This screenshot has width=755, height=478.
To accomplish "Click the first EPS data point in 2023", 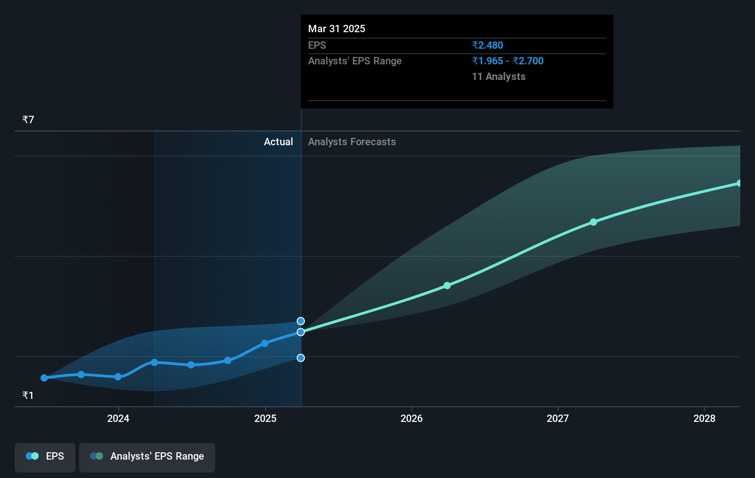I will (44, 378).
